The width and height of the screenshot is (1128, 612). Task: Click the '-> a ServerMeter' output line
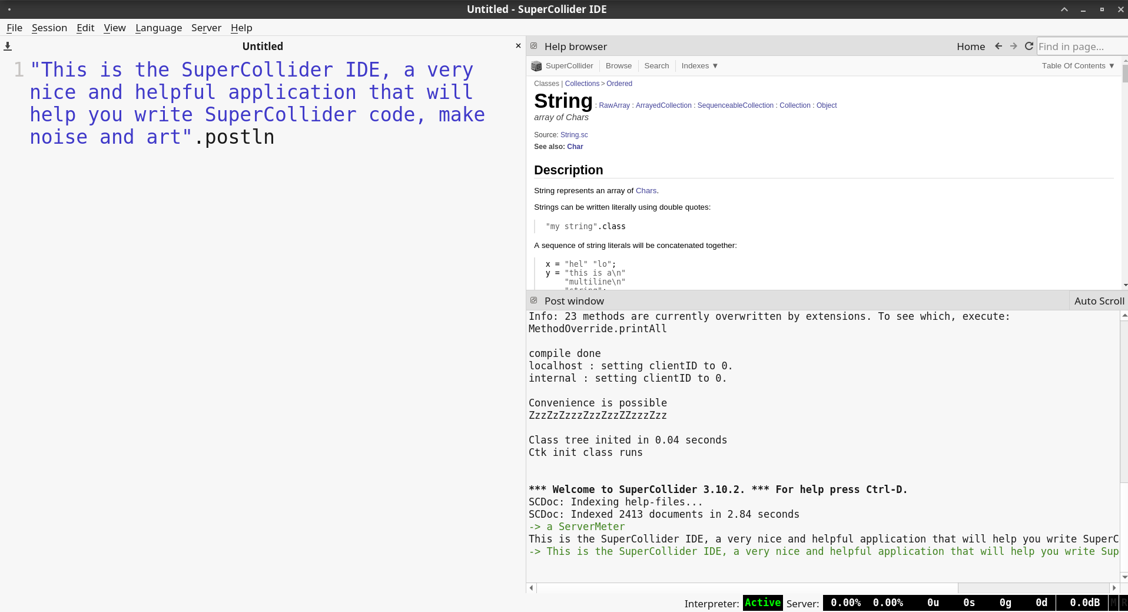pyautogui.click(x=577, y=527)
